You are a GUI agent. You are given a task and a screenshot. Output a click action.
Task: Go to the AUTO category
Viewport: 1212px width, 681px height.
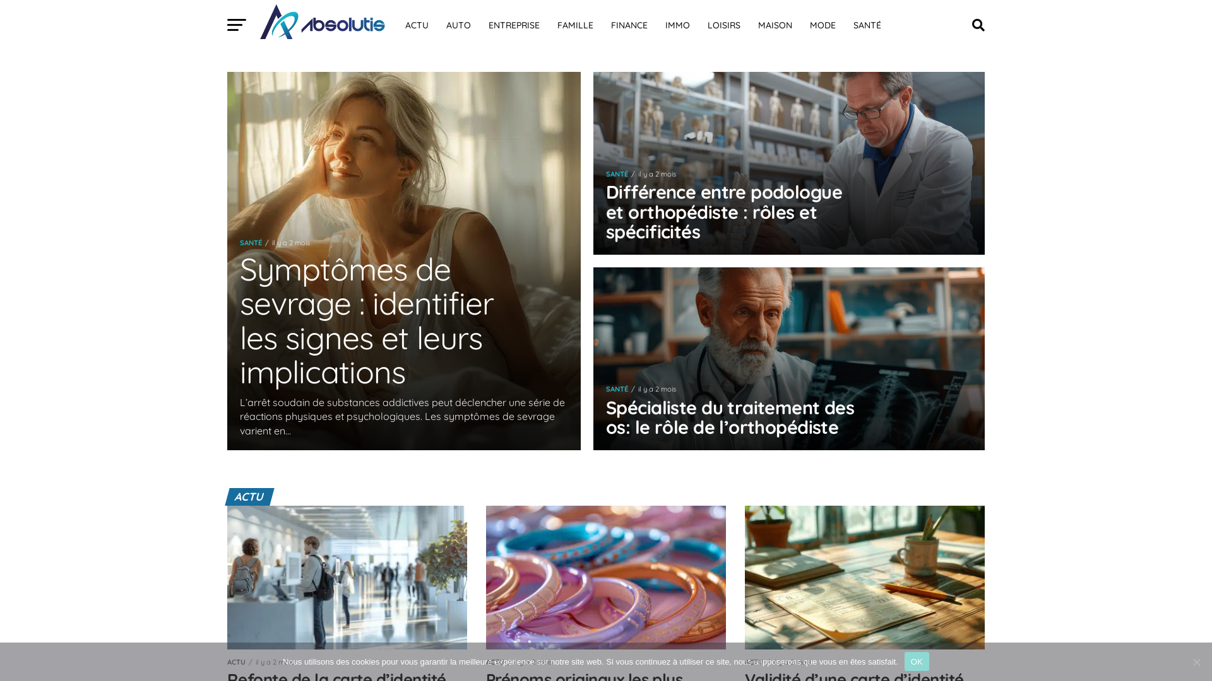pos(458,25)
